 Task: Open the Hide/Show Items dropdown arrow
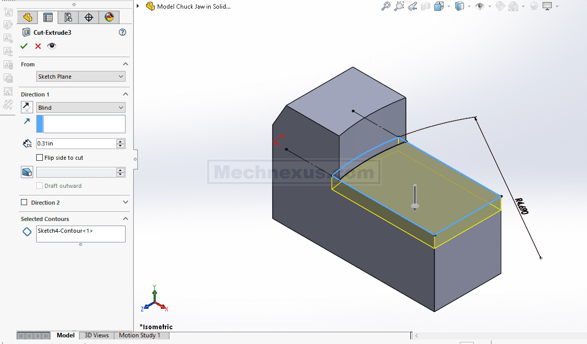(490, 7)
